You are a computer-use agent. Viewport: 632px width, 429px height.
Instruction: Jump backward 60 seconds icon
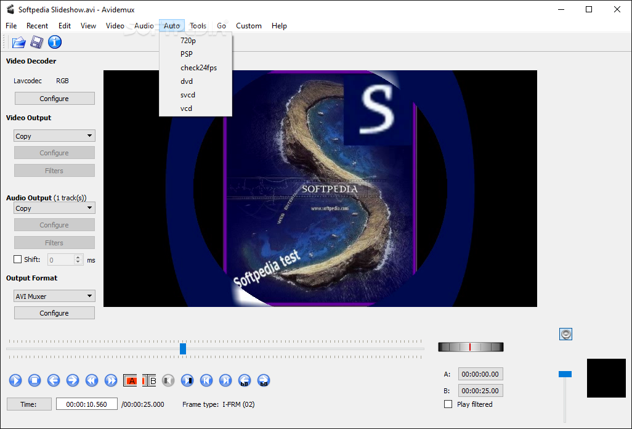pos(245,380)
